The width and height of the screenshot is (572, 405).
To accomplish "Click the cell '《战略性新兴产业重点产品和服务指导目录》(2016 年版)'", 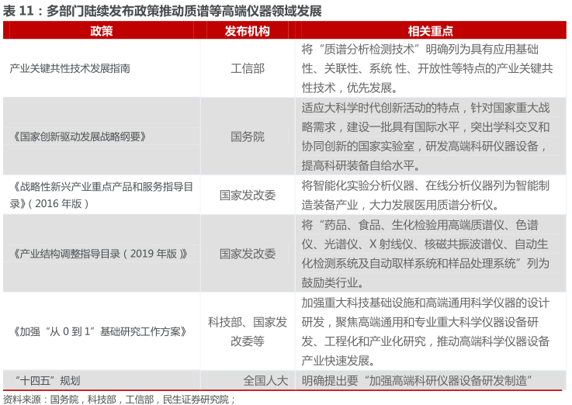I will [102, 195].
